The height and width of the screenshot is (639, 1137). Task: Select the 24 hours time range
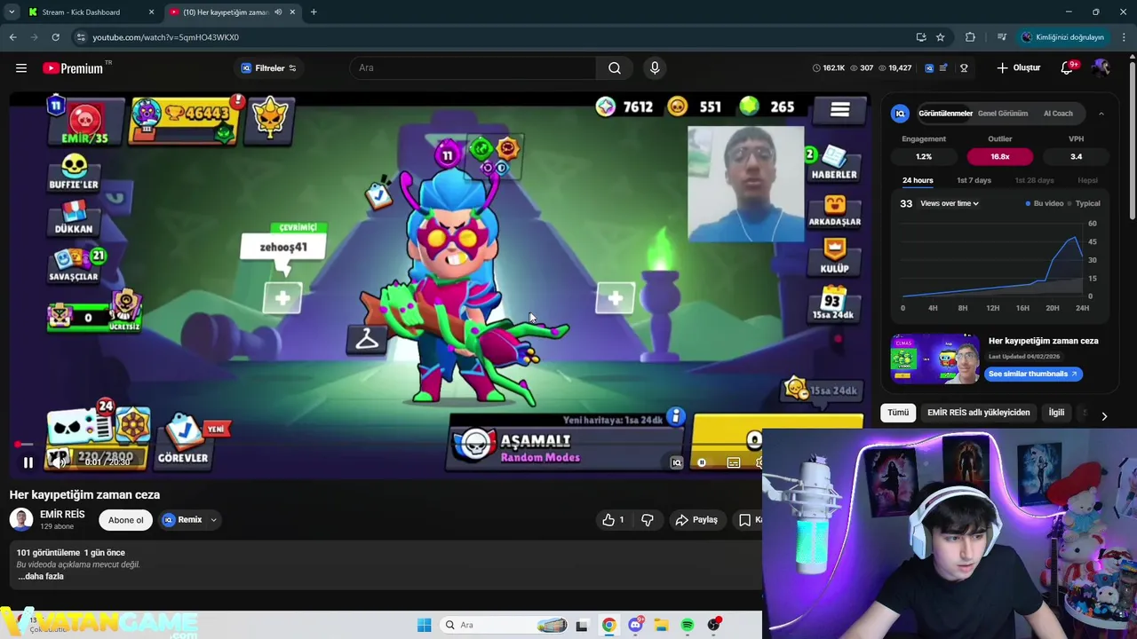pos(918,180)
